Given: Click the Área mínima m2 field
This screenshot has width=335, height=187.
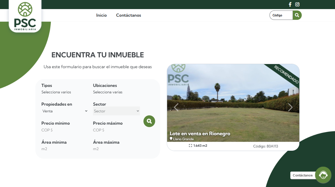Looking at the screenshot, I should pyautogui.click(x=64, y=149).
